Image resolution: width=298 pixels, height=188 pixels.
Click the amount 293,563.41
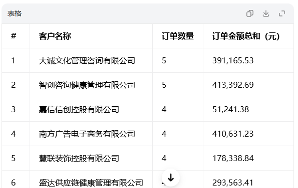point(233,183)
